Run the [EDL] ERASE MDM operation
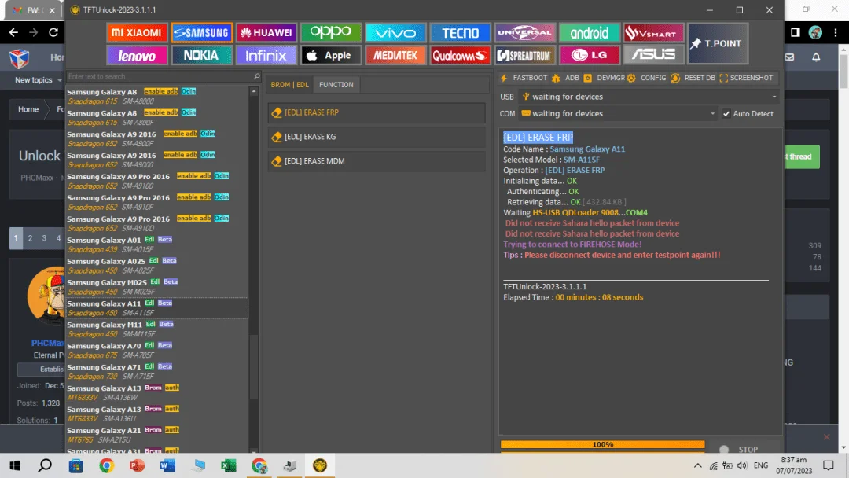This screenshot has width=849, height=478. coord(377,161)
